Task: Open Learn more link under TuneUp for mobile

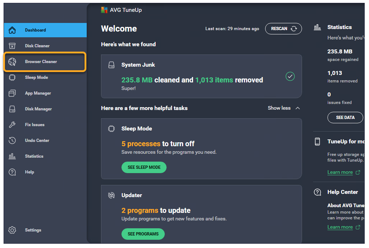Action: (340, 172)
